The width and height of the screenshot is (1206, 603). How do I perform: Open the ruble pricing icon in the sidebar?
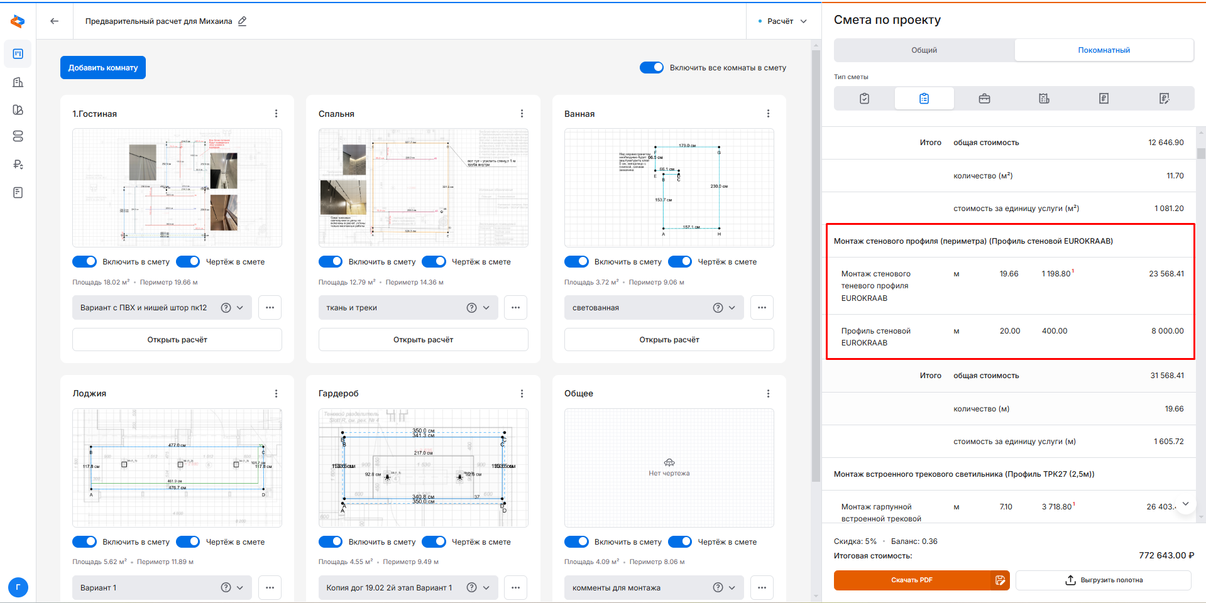tap(18, 165)
